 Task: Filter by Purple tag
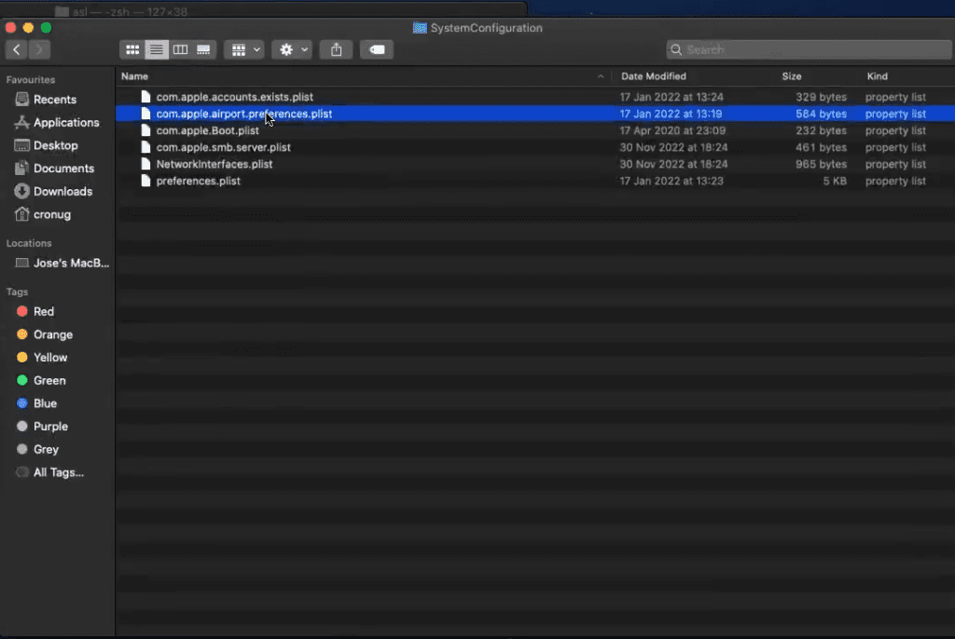[50, 426]
